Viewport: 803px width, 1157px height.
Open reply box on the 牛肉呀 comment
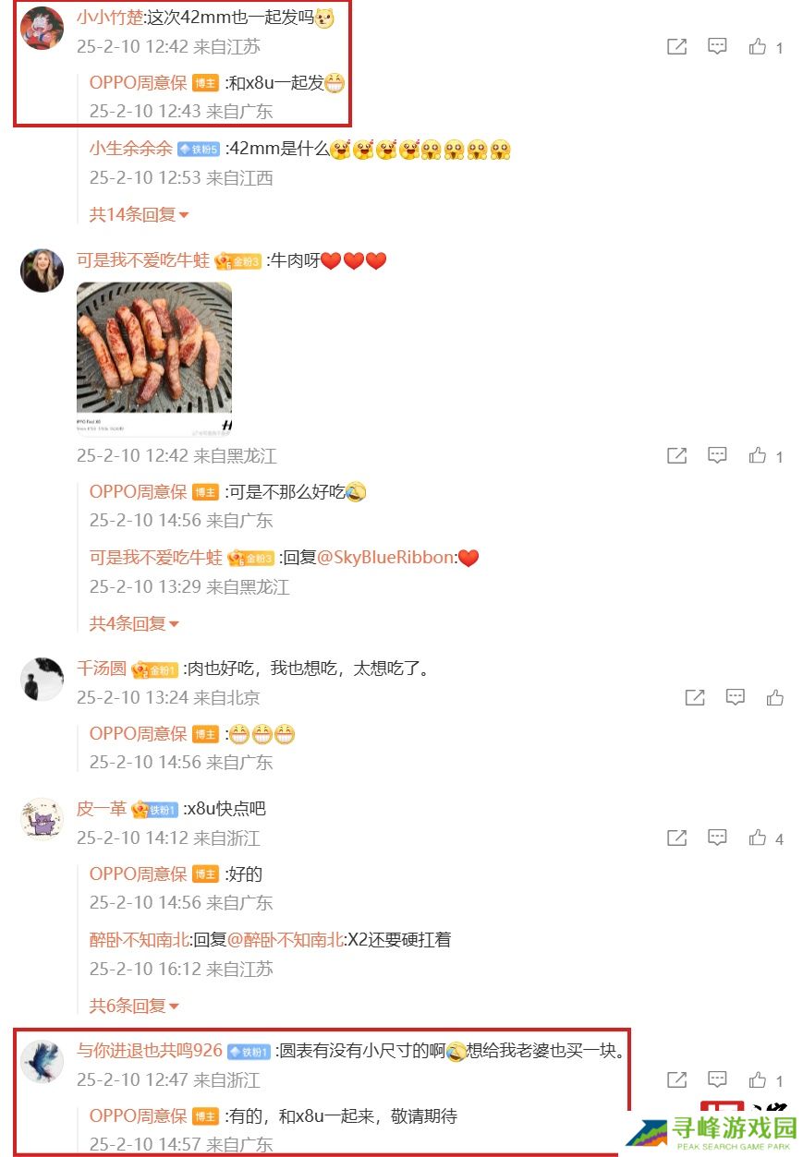click(x=718, y=455)
